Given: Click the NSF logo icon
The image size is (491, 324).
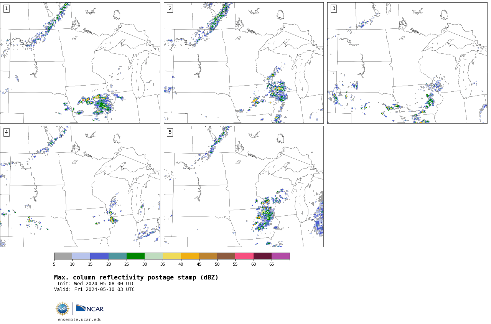Looking at the screenshot, I should 63,309.
